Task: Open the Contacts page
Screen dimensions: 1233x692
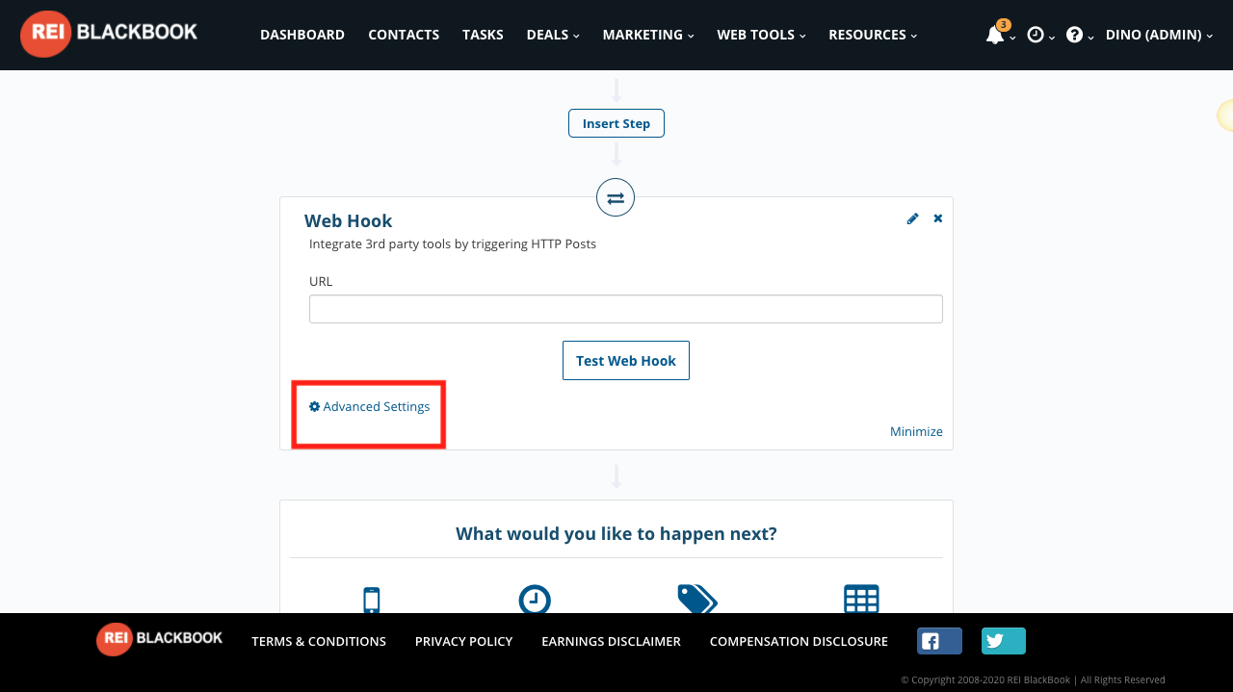Action: tap(404, 35)
